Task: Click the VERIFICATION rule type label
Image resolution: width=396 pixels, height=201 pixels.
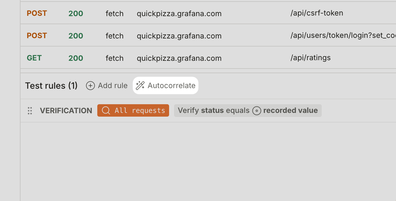Action: pos(66,111)
